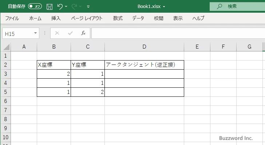The height and width of the screenshot is (145, 265).
Task: Select column B header
Action: (x=54, y=47)
